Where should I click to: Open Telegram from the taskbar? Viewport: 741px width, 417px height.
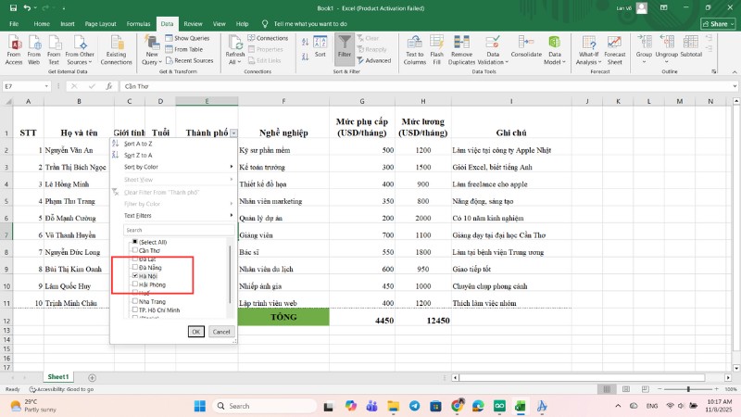414,406
